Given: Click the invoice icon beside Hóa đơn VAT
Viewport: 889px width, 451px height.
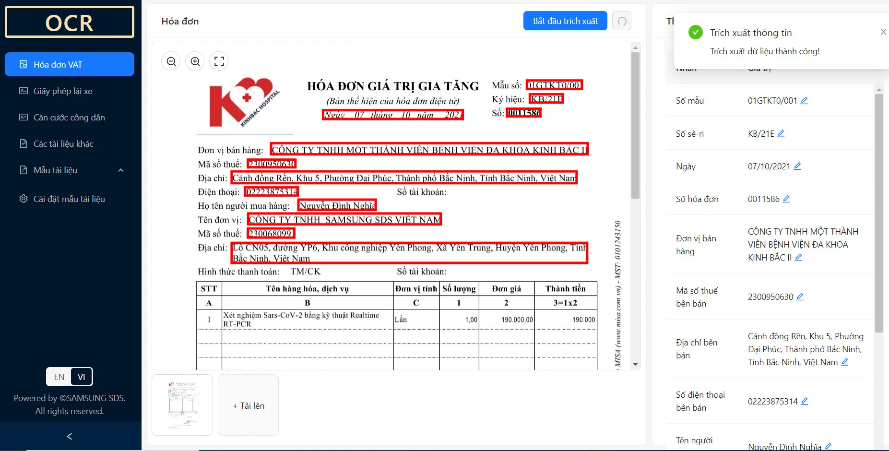Looking at the screenshot, I should [23, 64].
